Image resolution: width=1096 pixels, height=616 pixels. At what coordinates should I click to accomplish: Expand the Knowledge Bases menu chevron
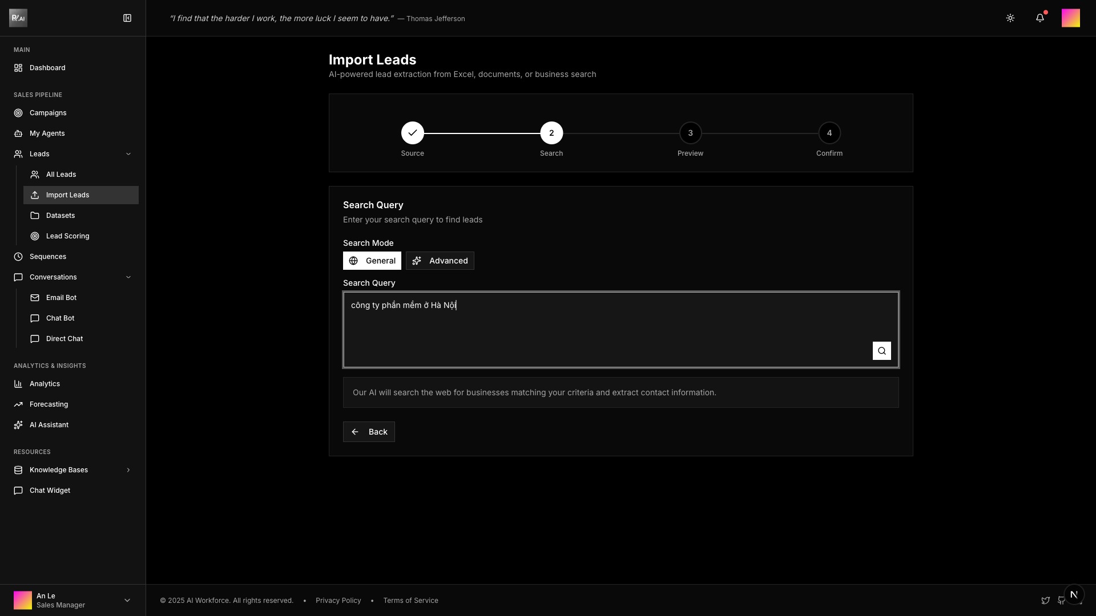128,470
